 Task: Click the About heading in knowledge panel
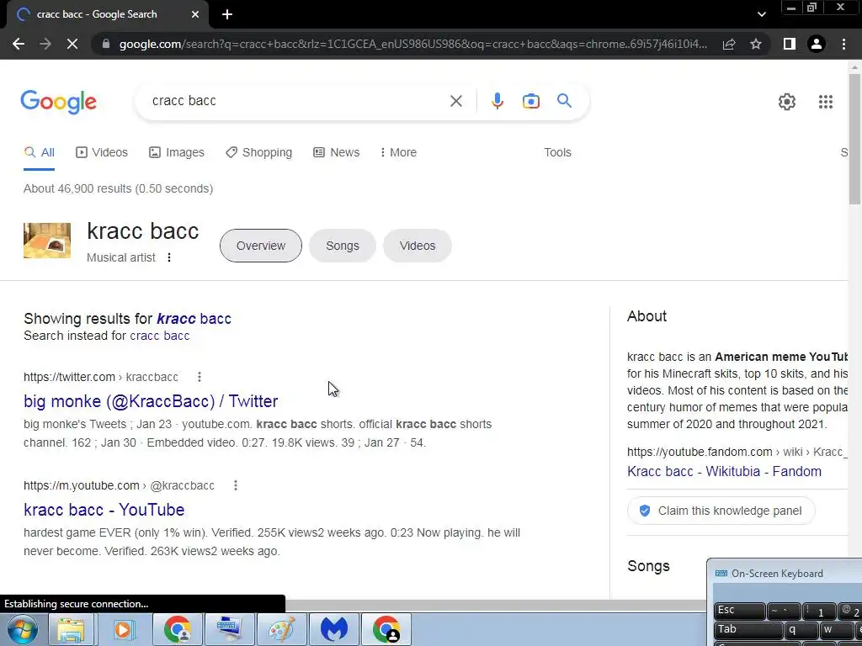[x=647, y=316]
